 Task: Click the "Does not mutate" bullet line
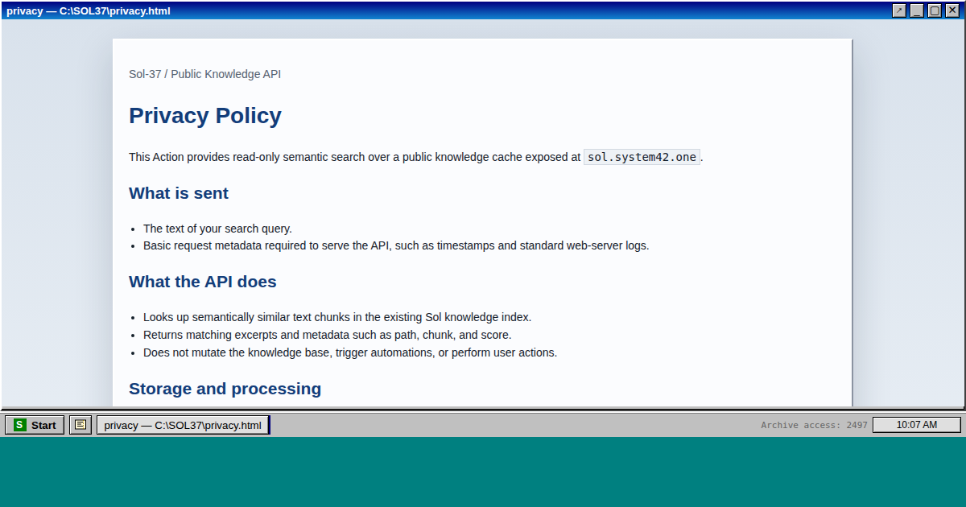(350, 352)
